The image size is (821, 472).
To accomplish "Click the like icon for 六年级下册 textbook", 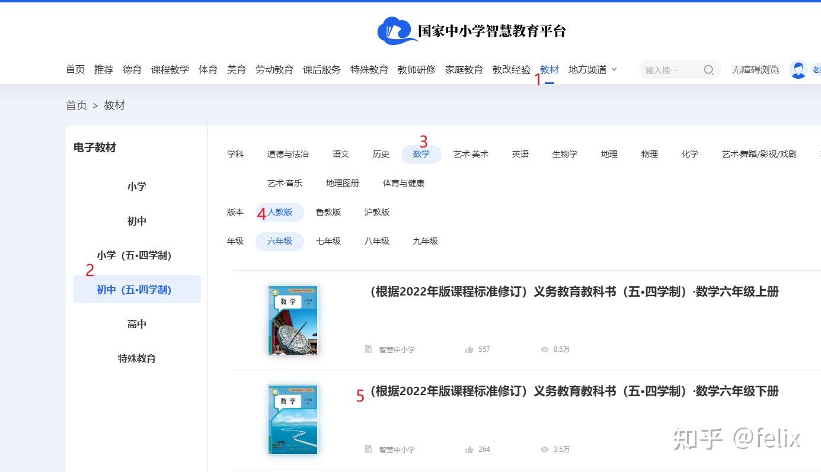I will point(469,449).
